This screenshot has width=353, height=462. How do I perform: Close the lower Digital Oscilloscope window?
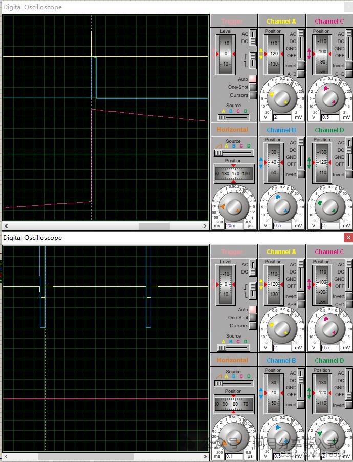348,237
